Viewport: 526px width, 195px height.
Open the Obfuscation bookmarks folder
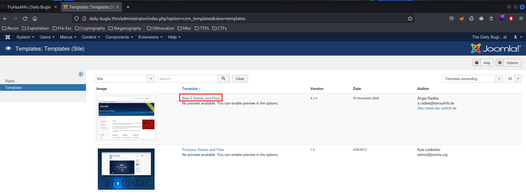point(161,28)
